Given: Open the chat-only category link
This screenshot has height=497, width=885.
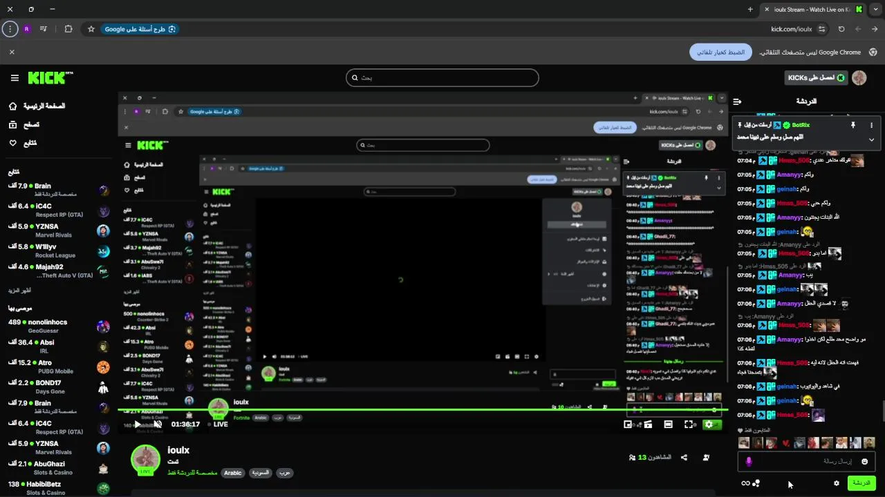Looking at the screenshot, I should (192, 473).
